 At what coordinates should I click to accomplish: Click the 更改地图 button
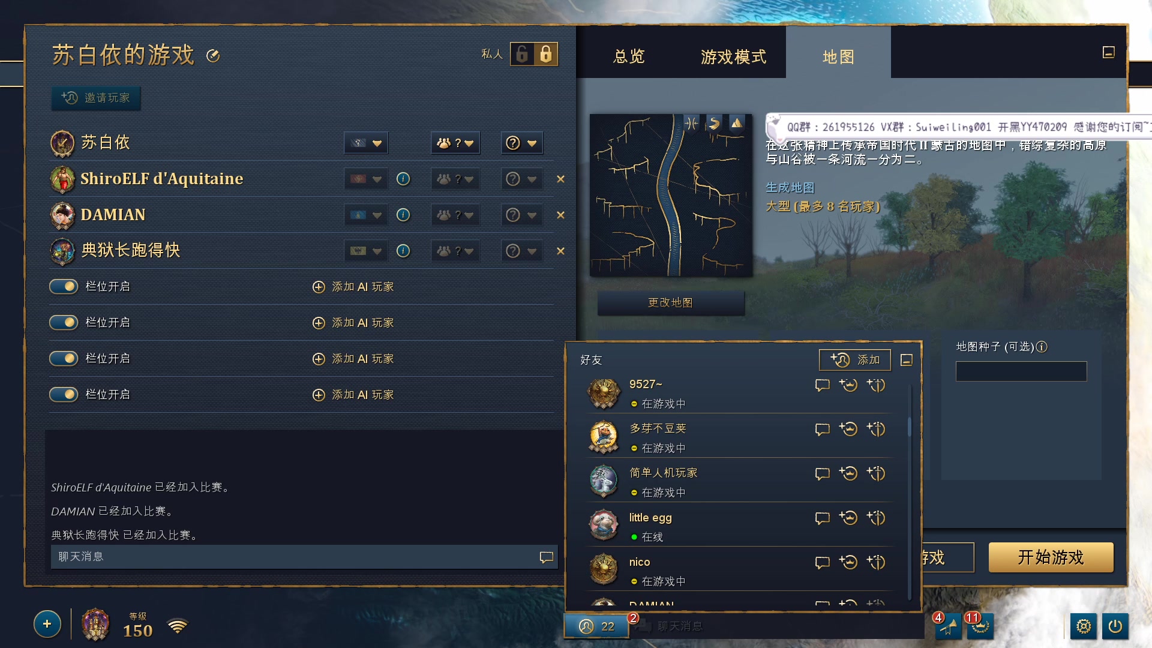(x=670, y=303)
